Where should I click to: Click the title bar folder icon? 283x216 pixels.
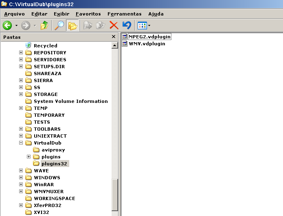coord(4,4)
